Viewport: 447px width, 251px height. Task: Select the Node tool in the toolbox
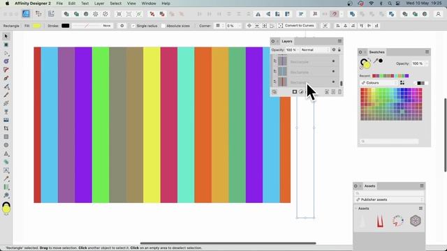coord(6,53)
